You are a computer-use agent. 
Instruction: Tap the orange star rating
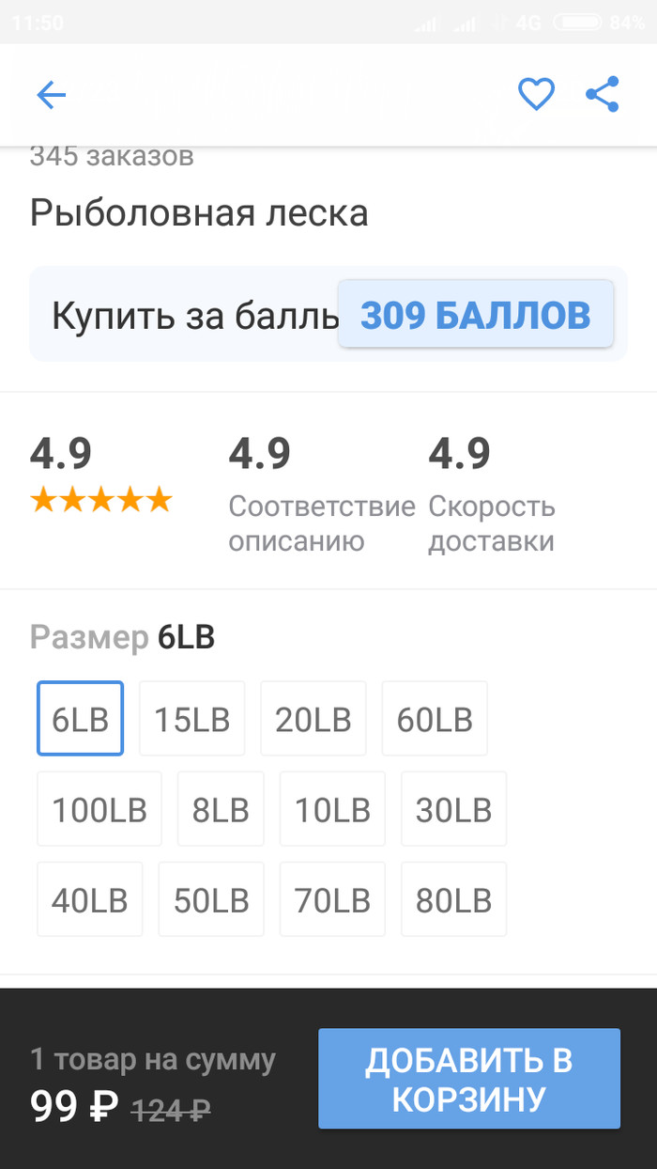point(101,500)
